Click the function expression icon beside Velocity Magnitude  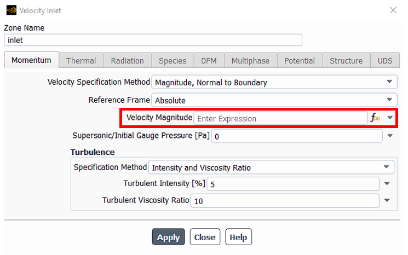[375, 118]
